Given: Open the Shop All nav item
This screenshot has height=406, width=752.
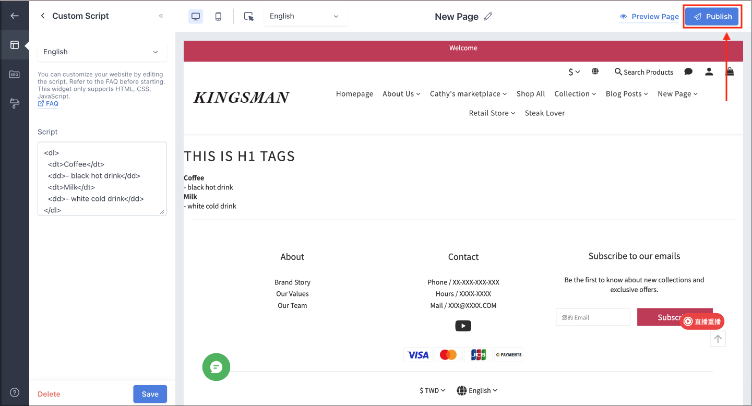Looking at the screenshot, I should 531,94.
